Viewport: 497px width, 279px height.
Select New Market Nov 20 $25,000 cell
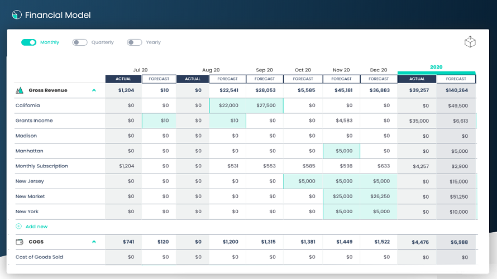point(341,196)
